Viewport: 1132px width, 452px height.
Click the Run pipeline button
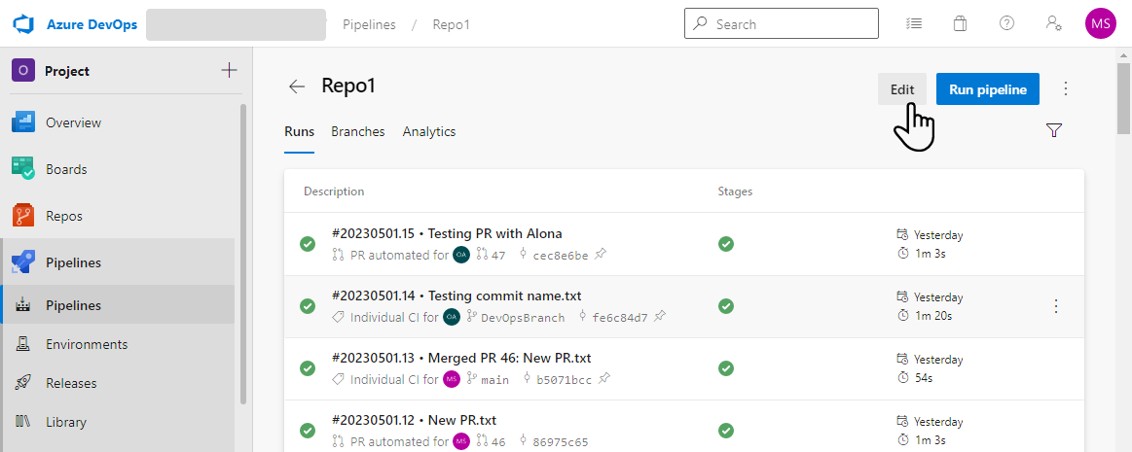(987, 89)
